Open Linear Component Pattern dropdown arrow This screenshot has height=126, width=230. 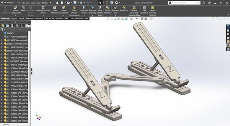coord(43,15)
